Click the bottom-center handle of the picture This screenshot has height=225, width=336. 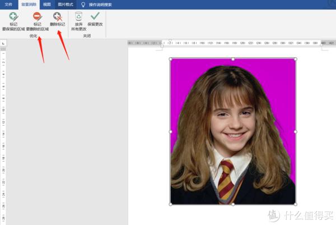click(x=233, y=204)
